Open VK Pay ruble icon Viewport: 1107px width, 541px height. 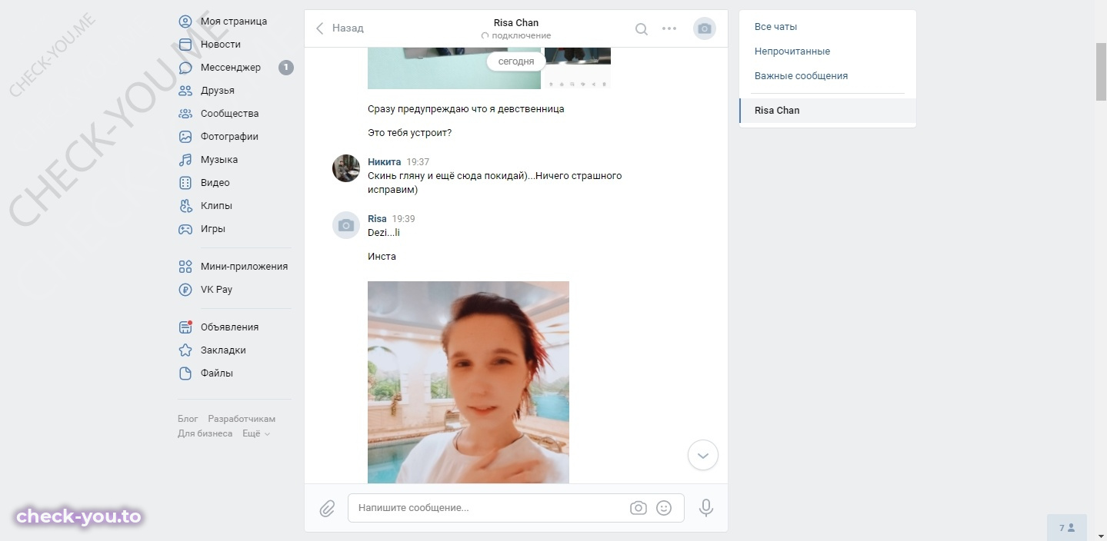pyautogui.click(x=185, y=290)
